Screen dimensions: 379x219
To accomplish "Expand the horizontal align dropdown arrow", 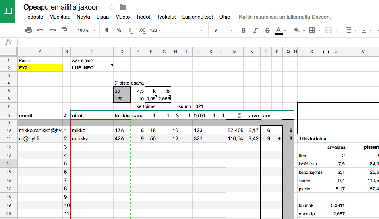I will click(x=355, y=31).
